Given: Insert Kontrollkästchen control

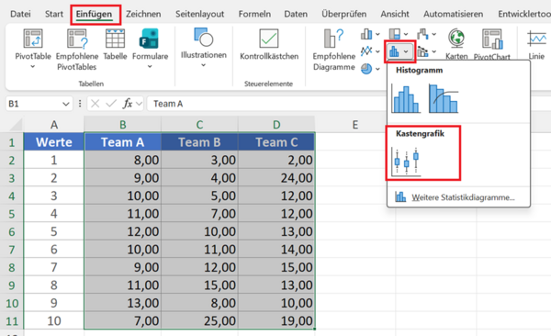Looking at the screenshot, I should pos(269,44).
